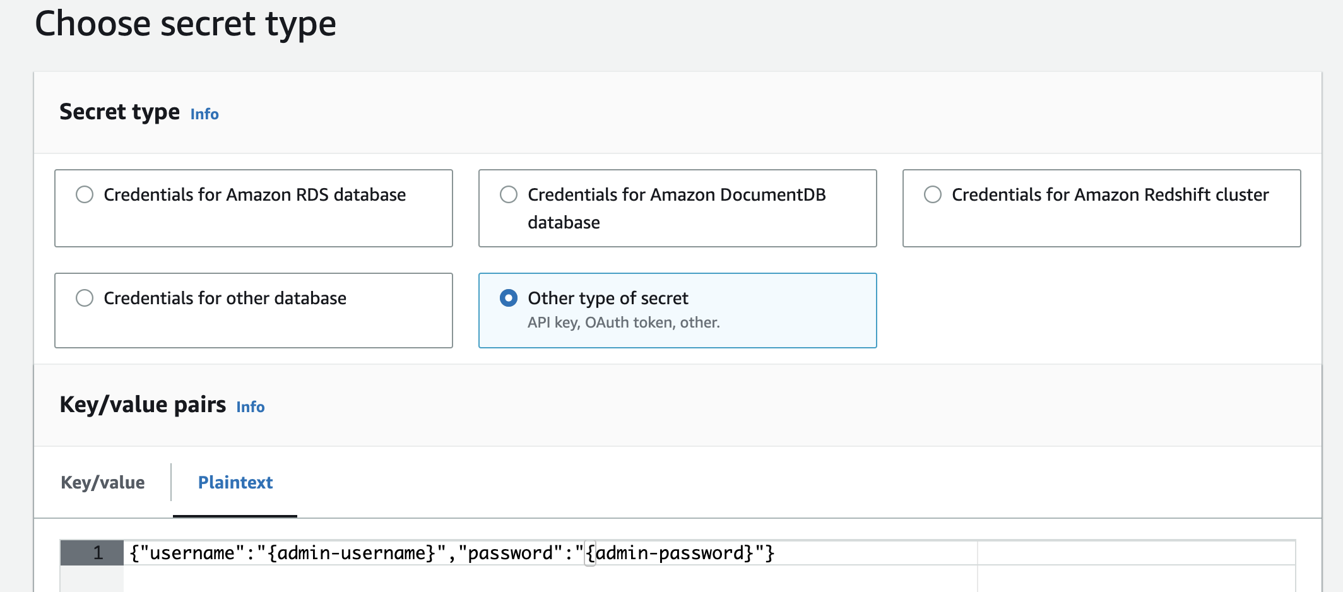This screenshot has height=592, width=1343.
Task: Click the Amazon Redshift cluster card
Action: [1101, 208]
